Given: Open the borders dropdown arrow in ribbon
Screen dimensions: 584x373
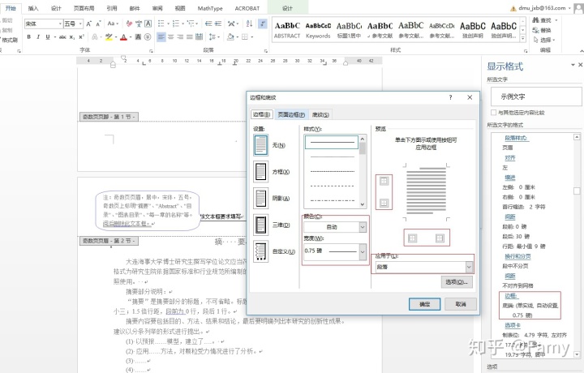Looking at the screenshot, I should click(x=252, y=36).
